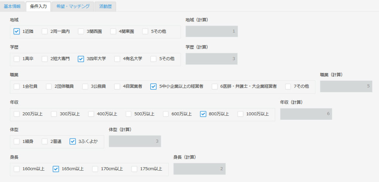Image resolution: width=379 pixels, height=182 pixels.
Task: Tick the 175cm以上 height checkbox
Action: coord(134,169)
